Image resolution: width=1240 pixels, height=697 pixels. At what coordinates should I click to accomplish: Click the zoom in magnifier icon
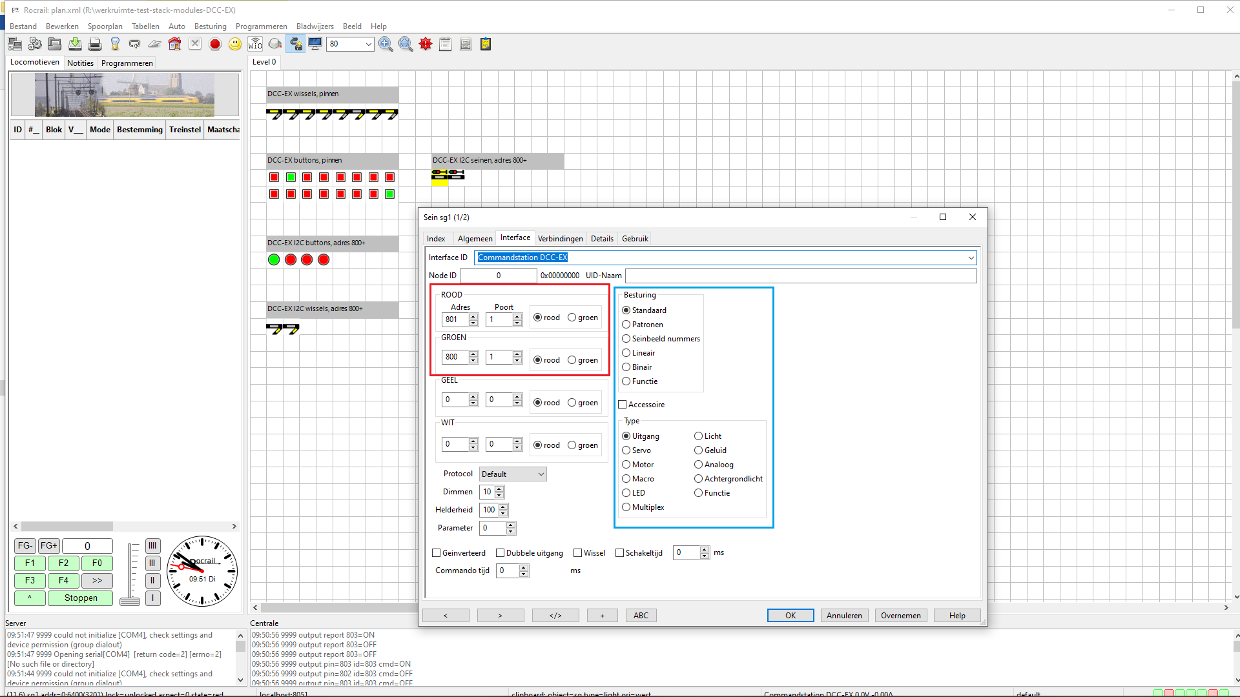(386, 44)
